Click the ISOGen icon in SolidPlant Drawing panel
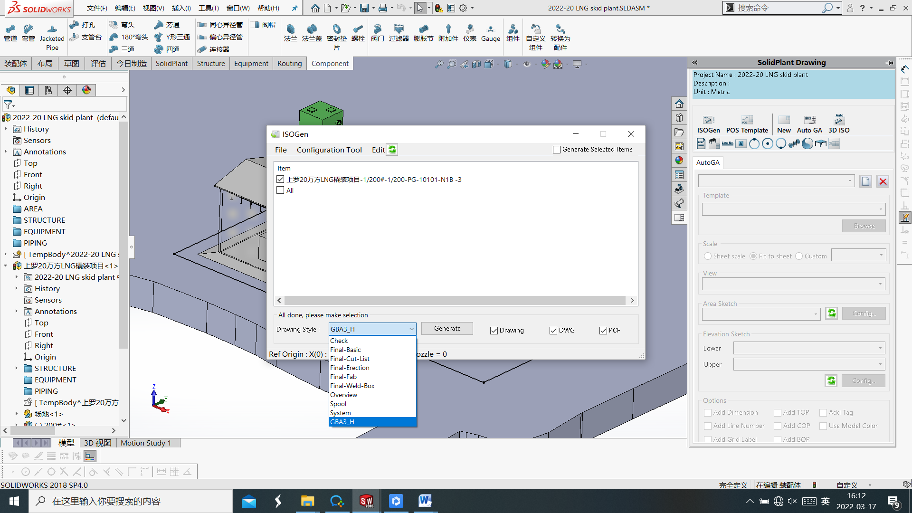Screen dimensions: 912x513 pos(708,124)
